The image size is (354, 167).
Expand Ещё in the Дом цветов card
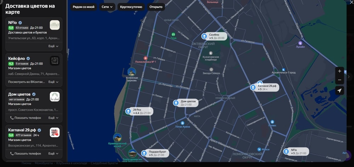pyautogui.click(x=53, y=118)
